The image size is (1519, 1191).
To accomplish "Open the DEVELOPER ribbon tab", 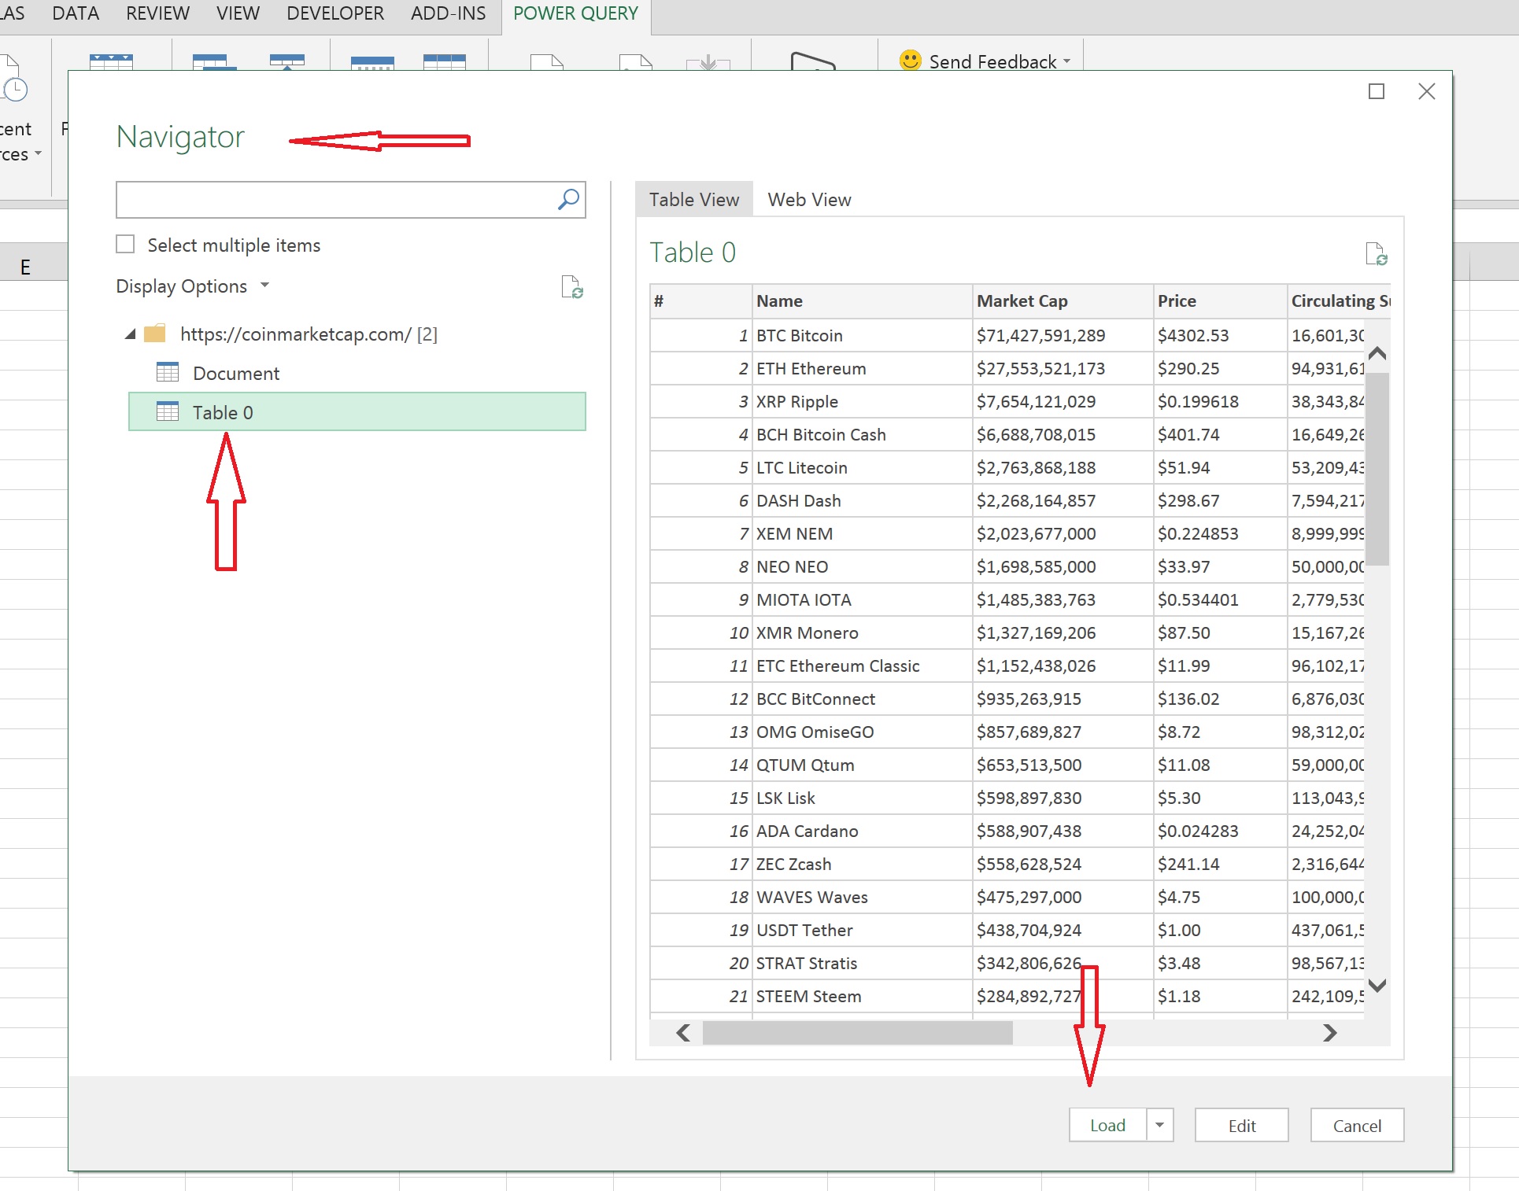I will point(335,13).
